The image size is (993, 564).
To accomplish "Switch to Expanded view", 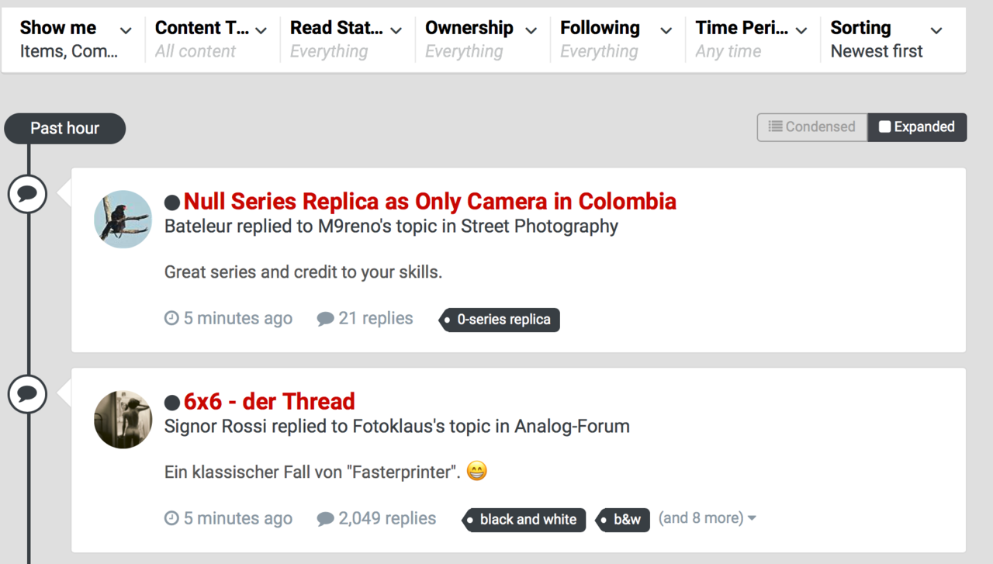I will click(917, 127).
